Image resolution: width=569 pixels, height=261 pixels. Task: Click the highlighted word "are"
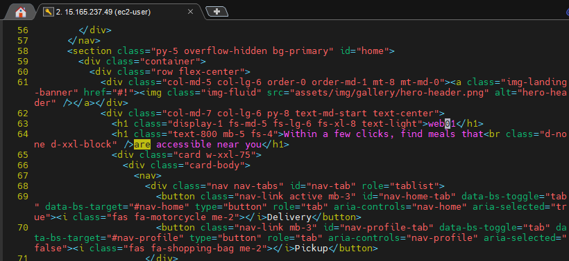(142, 145)
